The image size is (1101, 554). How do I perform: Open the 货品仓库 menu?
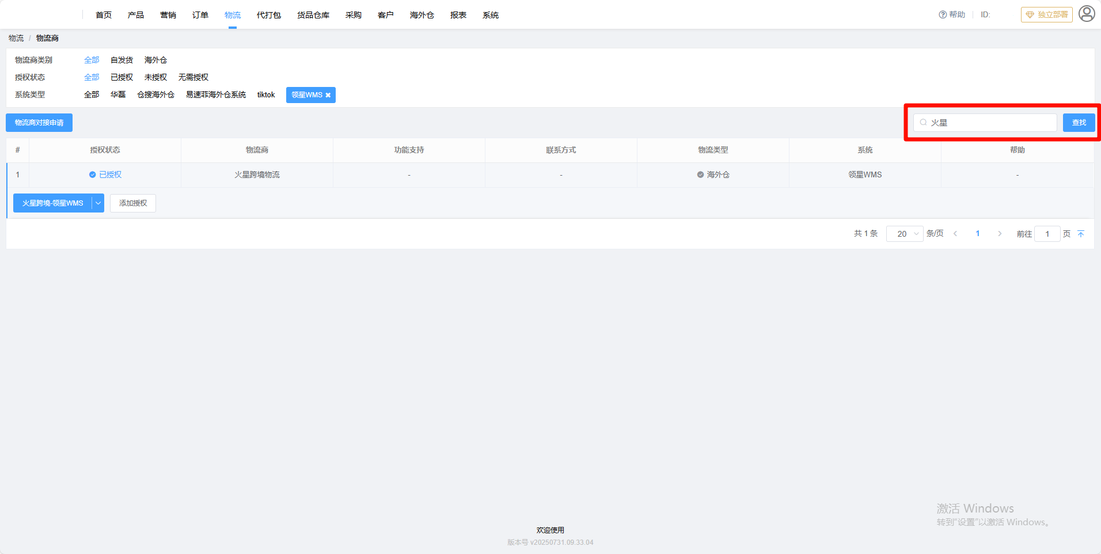coord(313,15)
